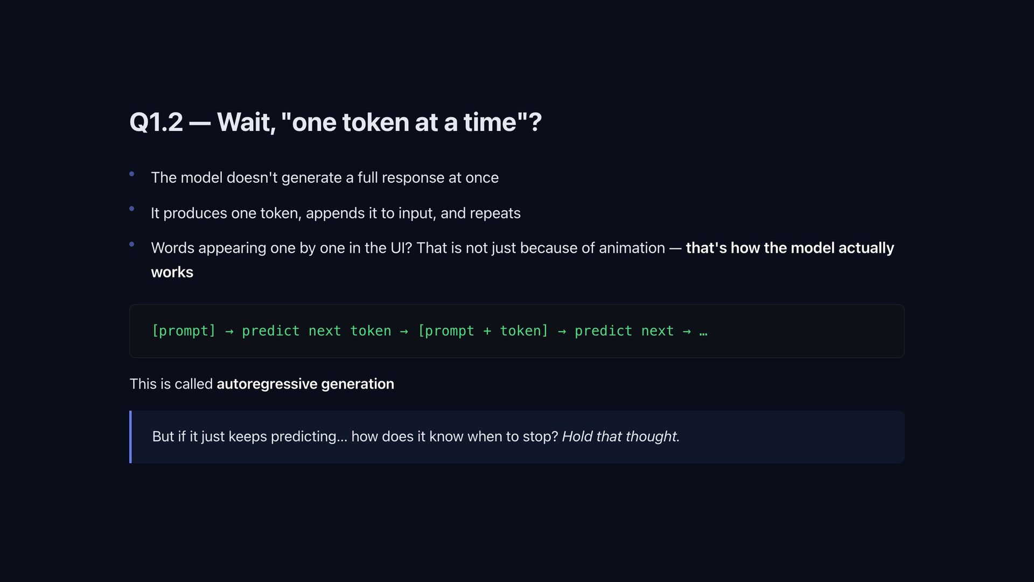Click "[prompt + token]" in the code block
The width and height of the screenshot is (1034, 582).
pyautogui.click(x=483, y=331)
